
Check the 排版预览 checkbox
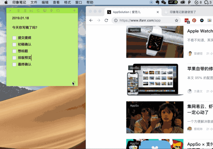pyautogui.click(x=14, y=58)
